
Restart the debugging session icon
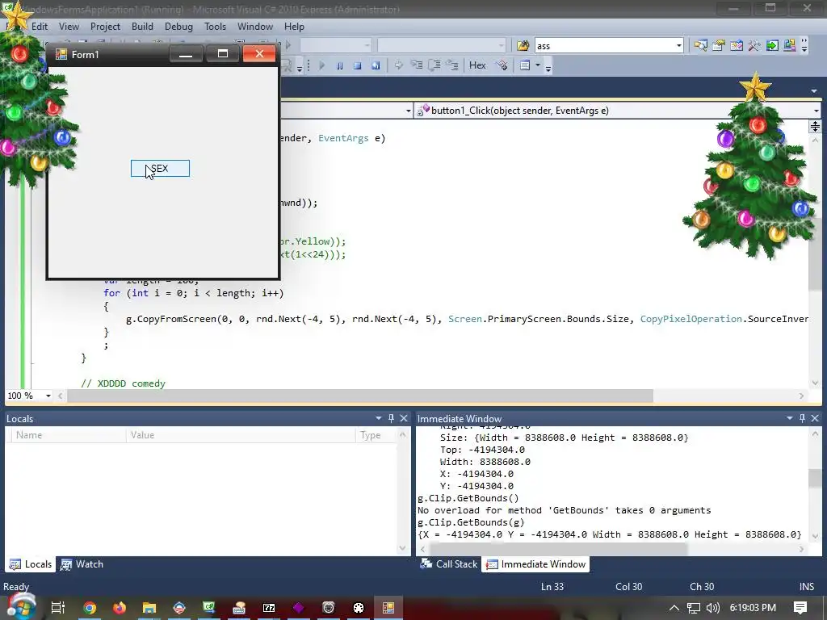[376, 66]
